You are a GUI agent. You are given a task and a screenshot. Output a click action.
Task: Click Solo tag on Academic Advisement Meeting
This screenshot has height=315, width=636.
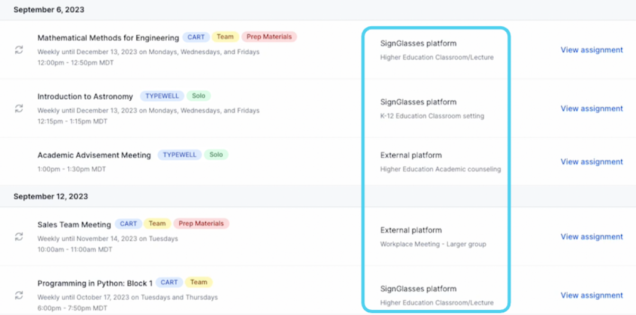[216, 155]
